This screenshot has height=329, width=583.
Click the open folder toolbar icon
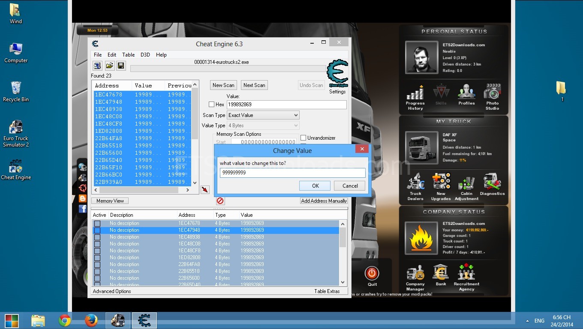click(x=109, y=66)
